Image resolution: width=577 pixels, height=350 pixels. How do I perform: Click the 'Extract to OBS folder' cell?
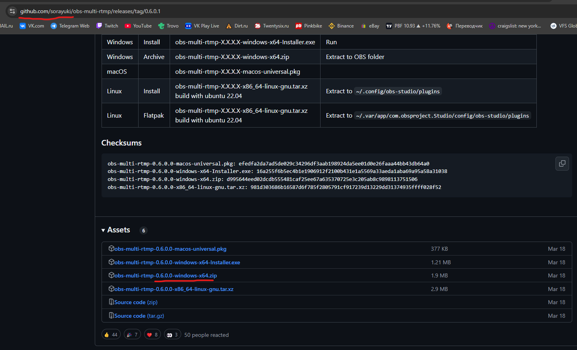(428, 57)
